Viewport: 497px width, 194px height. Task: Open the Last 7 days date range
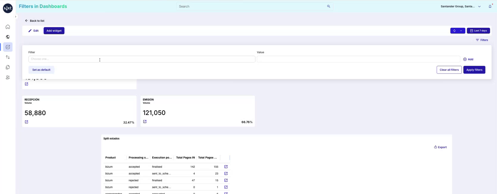coord(478,31)
